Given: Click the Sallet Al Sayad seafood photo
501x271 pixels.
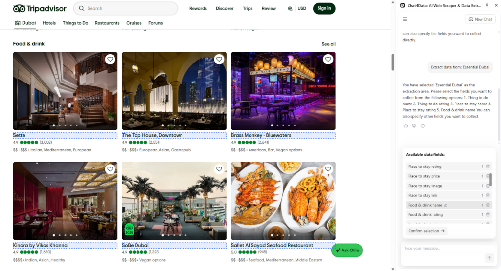Looking at the screenshot, I should click(x=283, y=201).
